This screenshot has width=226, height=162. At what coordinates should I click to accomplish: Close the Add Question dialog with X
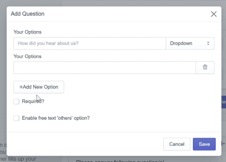[214, 14]
